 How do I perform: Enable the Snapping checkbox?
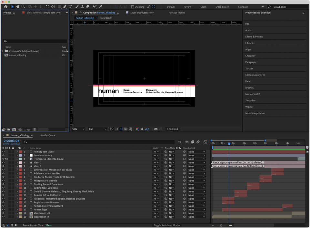tap(133, 7)
